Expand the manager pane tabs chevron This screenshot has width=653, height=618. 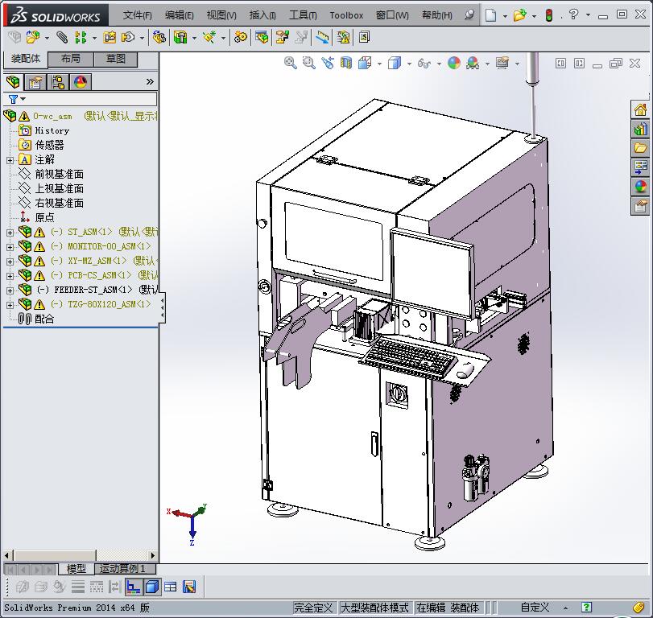click(x=150, y=82)
